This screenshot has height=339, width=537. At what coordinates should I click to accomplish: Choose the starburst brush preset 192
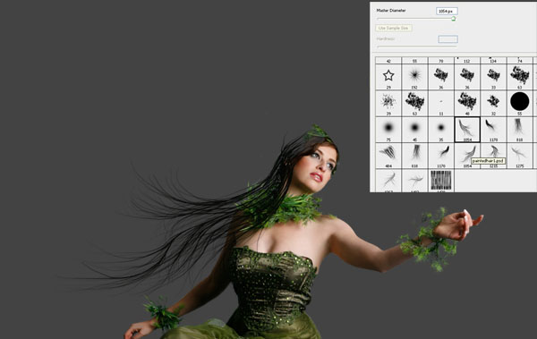coord(414,77)
